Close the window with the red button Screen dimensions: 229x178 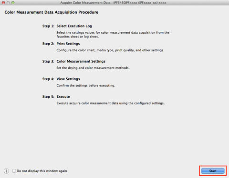pyautogui.click(x=3, y=2)
